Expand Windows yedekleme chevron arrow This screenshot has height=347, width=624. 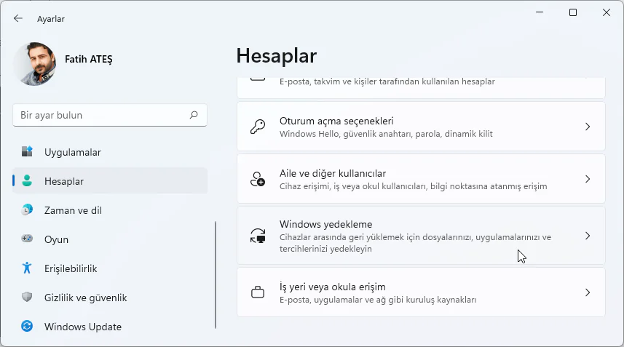[588, 236]
